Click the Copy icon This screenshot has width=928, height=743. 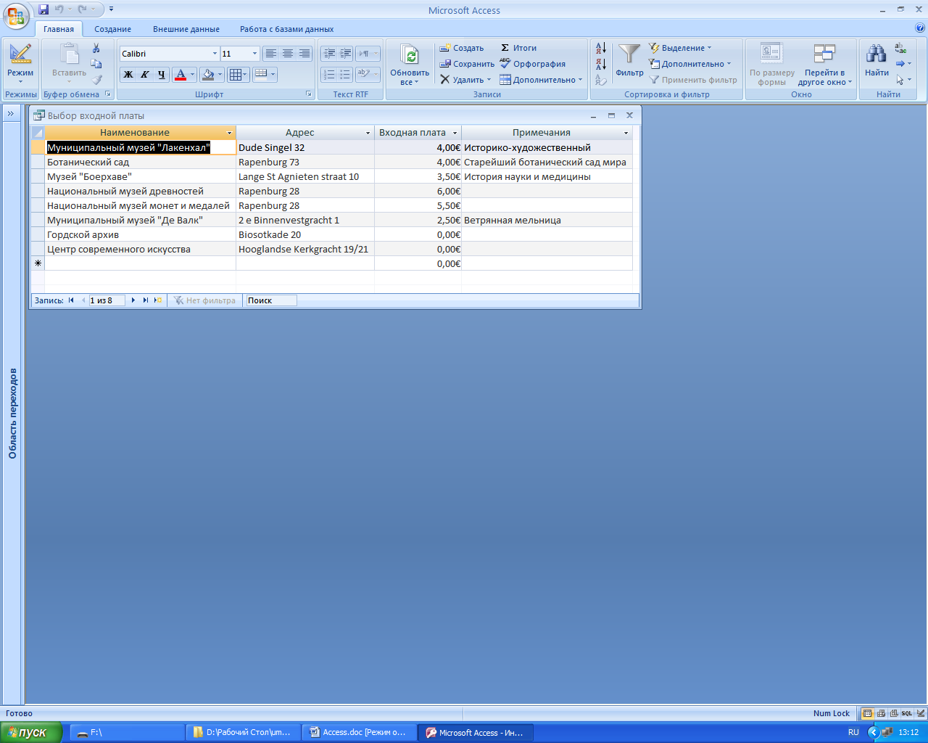click(96, 64)
